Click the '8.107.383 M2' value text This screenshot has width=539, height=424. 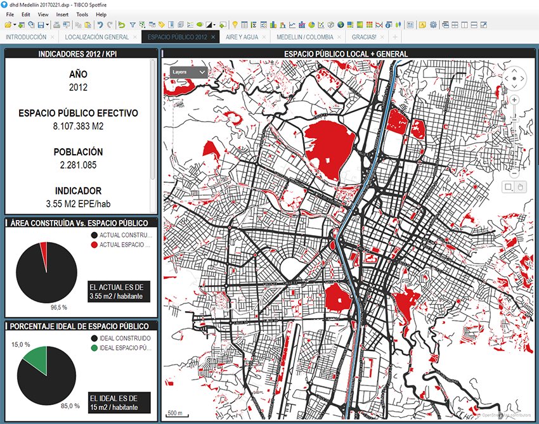(78, 126)
